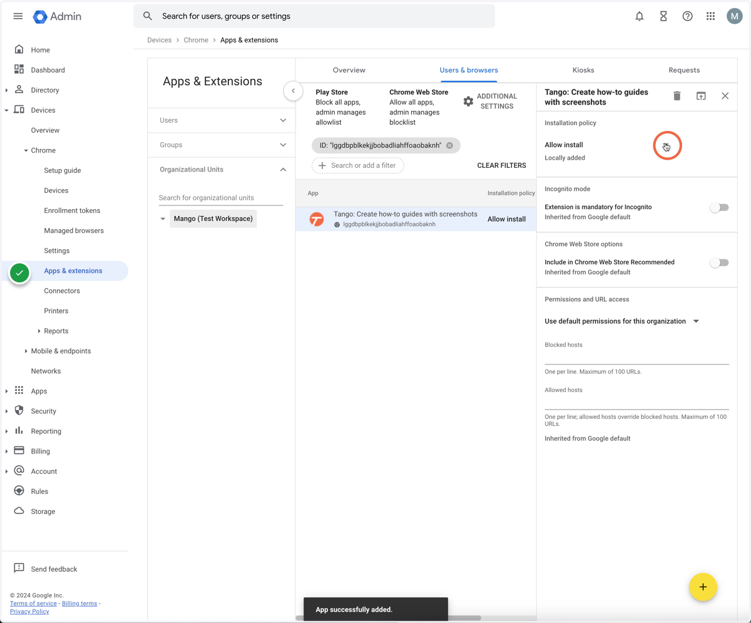Click the open-in-store icon beside trash
751x623 pixels.
coord(701,96)
